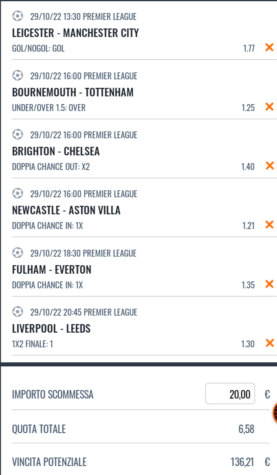
Task: Click the bet amount field showing 20,00
Action: [x=230, y=394]
